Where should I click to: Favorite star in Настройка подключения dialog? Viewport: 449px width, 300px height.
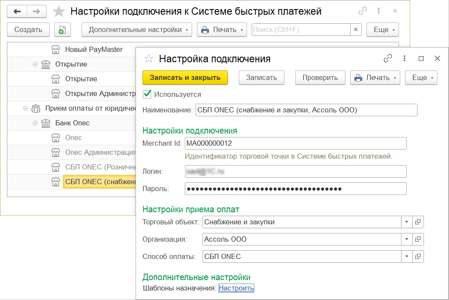tap(149, 59)
